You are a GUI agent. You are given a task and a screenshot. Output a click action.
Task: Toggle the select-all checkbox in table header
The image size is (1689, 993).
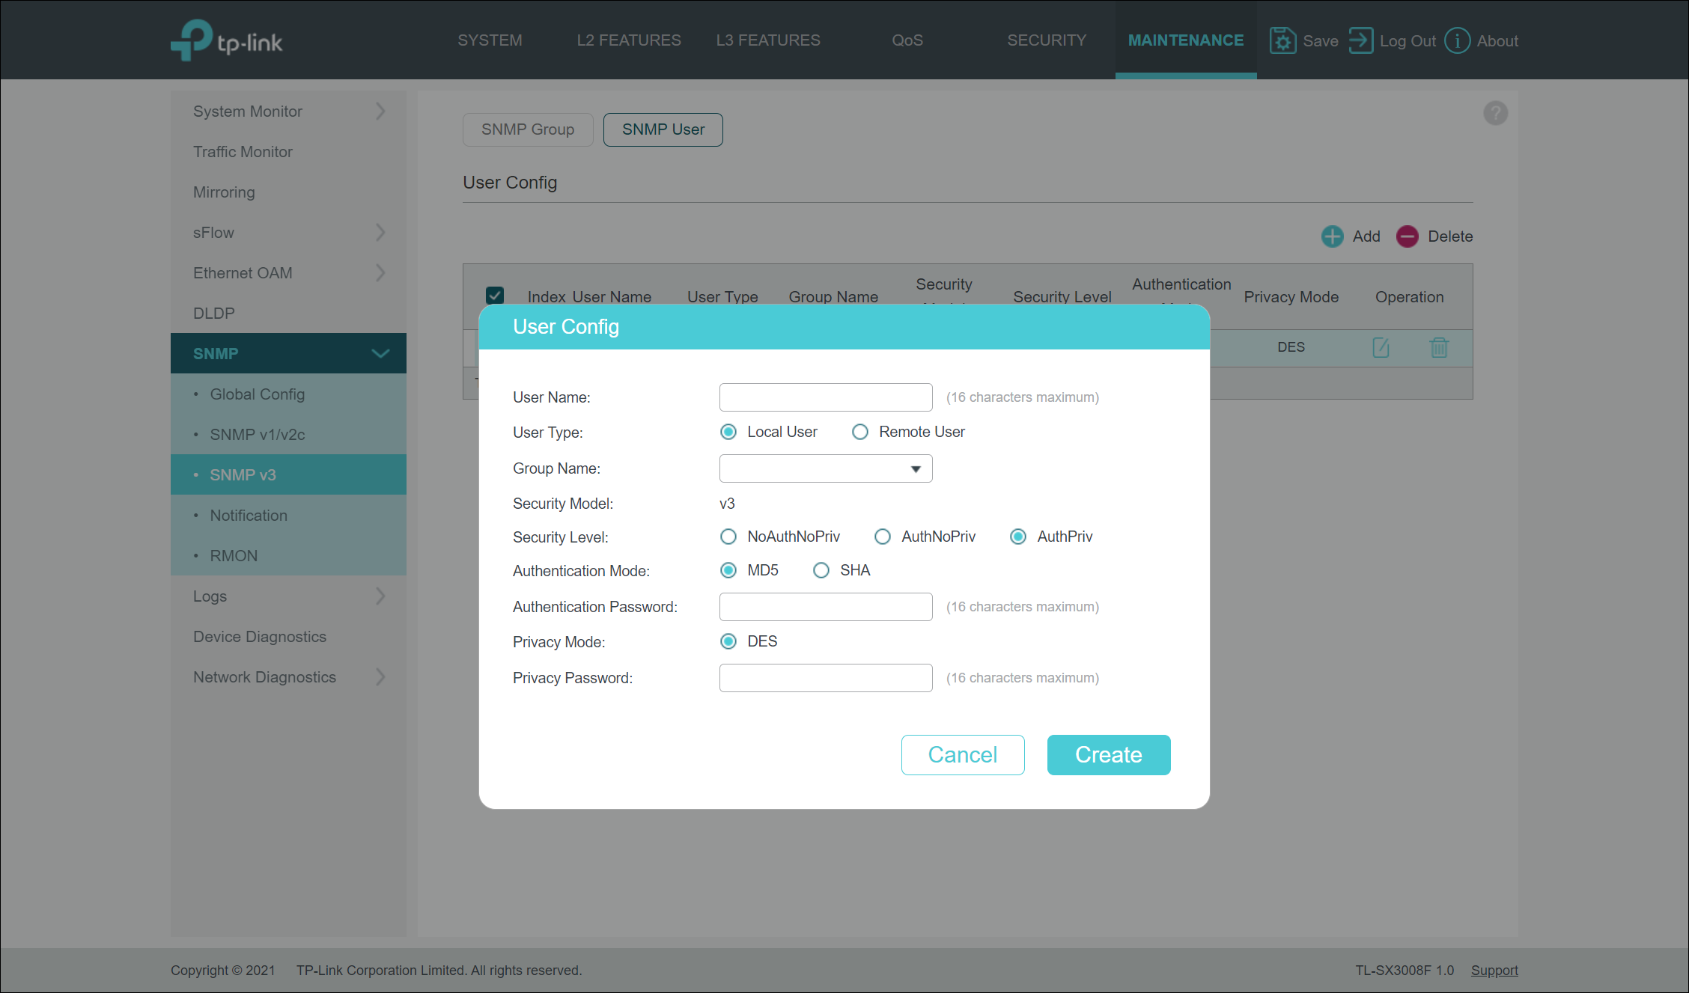[x=495, y=295]
